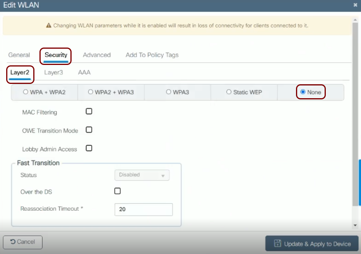Expand Fast Transition Status dropdown
The height and width of the screenshot is (254, 361).
(142, 175)
